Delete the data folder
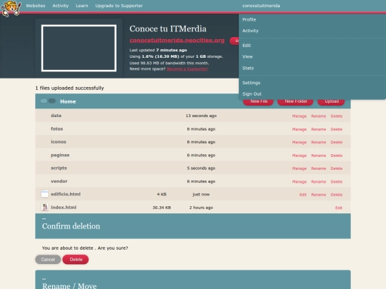This screenshot has width=386, height=289. point(337,116)
